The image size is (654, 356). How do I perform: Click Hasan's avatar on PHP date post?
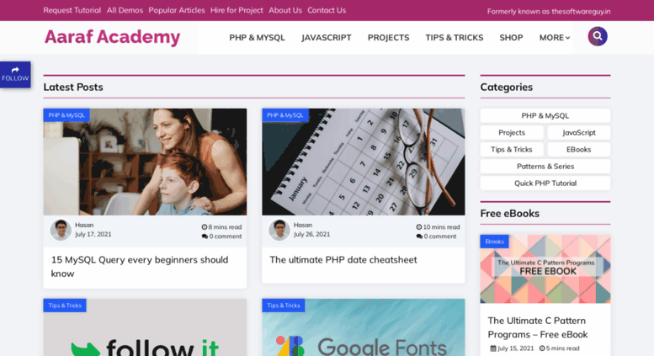click(x=279, y=230)
